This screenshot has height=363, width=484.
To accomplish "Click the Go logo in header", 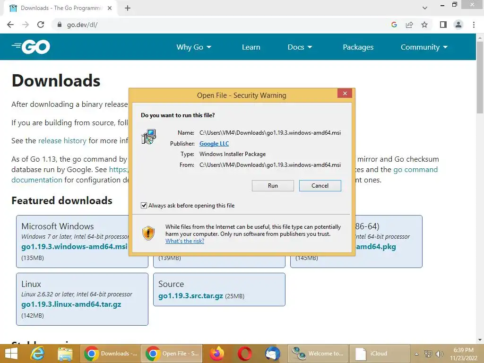I will tap(31, 47).
